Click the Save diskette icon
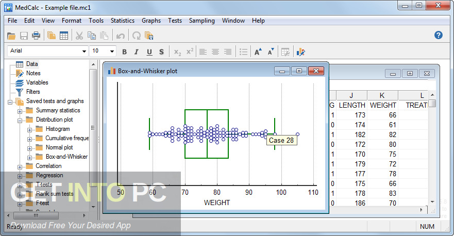 [24, 36]
